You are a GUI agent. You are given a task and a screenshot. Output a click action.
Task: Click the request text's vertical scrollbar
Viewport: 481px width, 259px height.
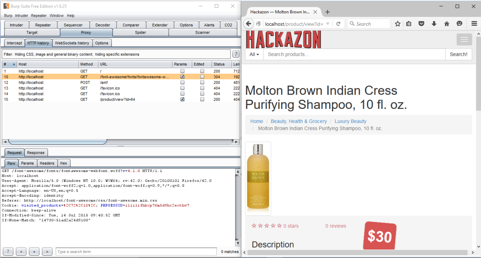point(237,207)
